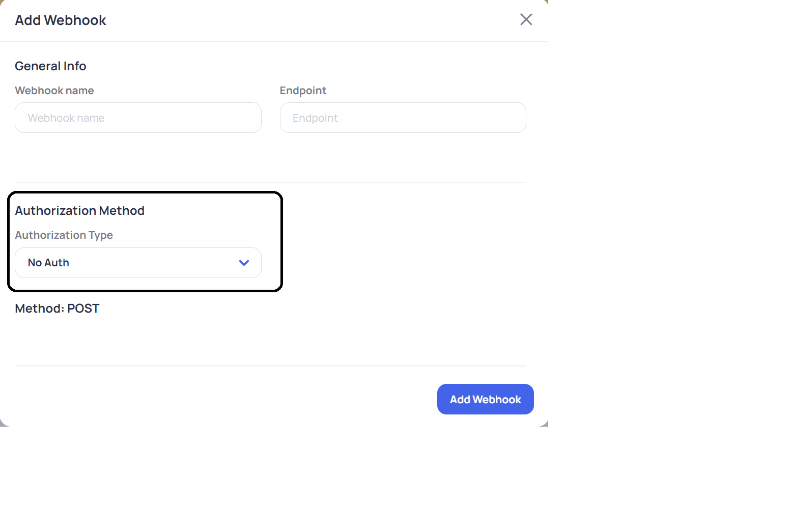Click the X to dismiss the dialog
This screenshot has height=528, width=792.
[526, 19]
